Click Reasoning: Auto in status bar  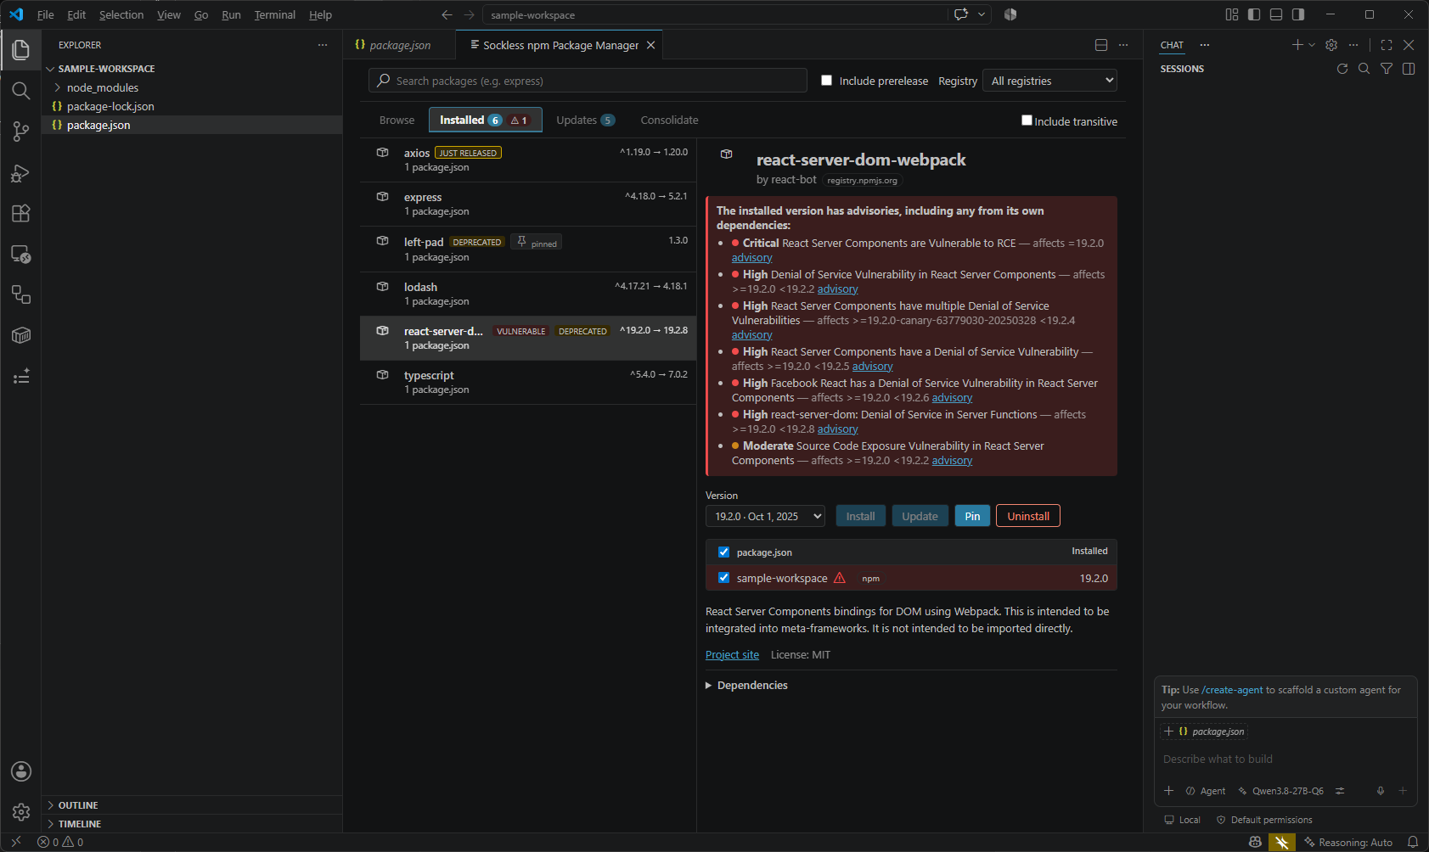point(1348,843)
